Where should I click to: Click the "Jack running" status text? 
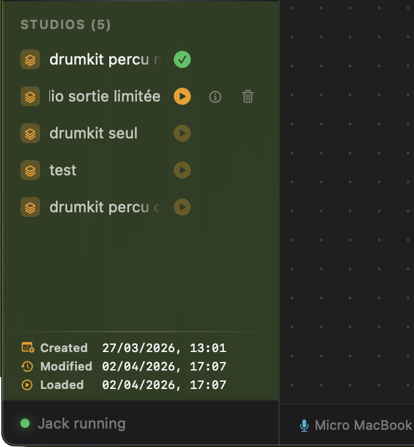pyautogui.click(x=82, y=423)
